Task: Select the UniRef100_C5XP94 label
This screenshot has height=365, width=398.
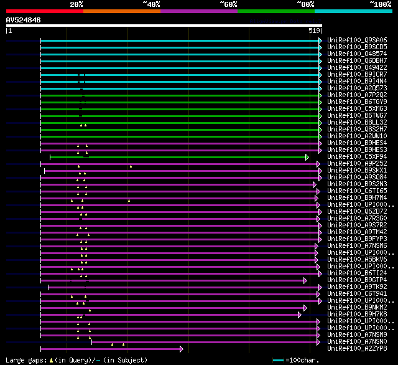Action: [357, 157]
